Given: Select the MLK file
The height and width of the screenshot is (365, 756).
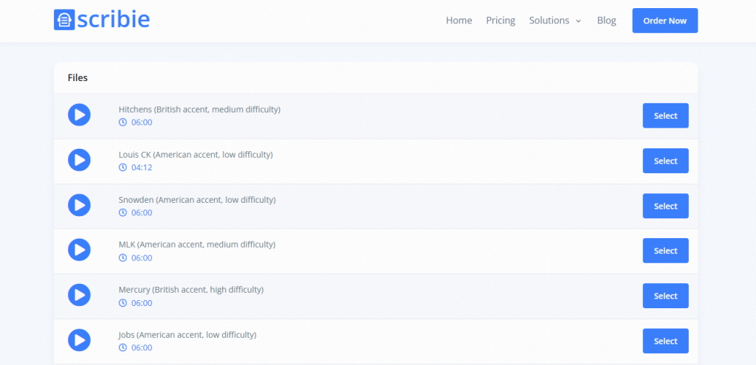Looking at the screenshot, I should coord(665,251).
